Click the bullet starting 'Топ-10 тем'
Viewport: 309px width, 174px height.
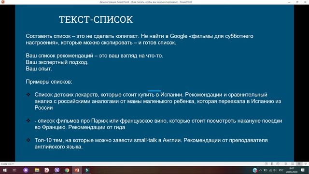pyautogui.click(x=151, y=144)
